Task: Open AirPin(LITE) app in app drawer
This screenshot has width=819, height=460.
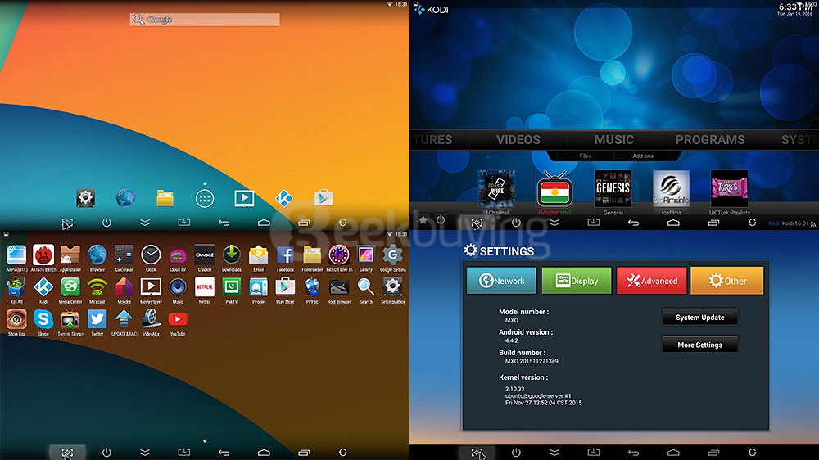Action: tap(16, 258)
